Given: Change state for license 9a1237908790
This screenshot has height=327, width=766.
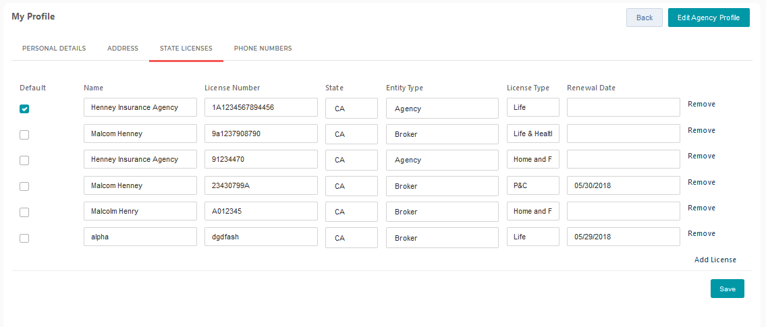Looking at the screenshot, I should [x=352, y=134].
